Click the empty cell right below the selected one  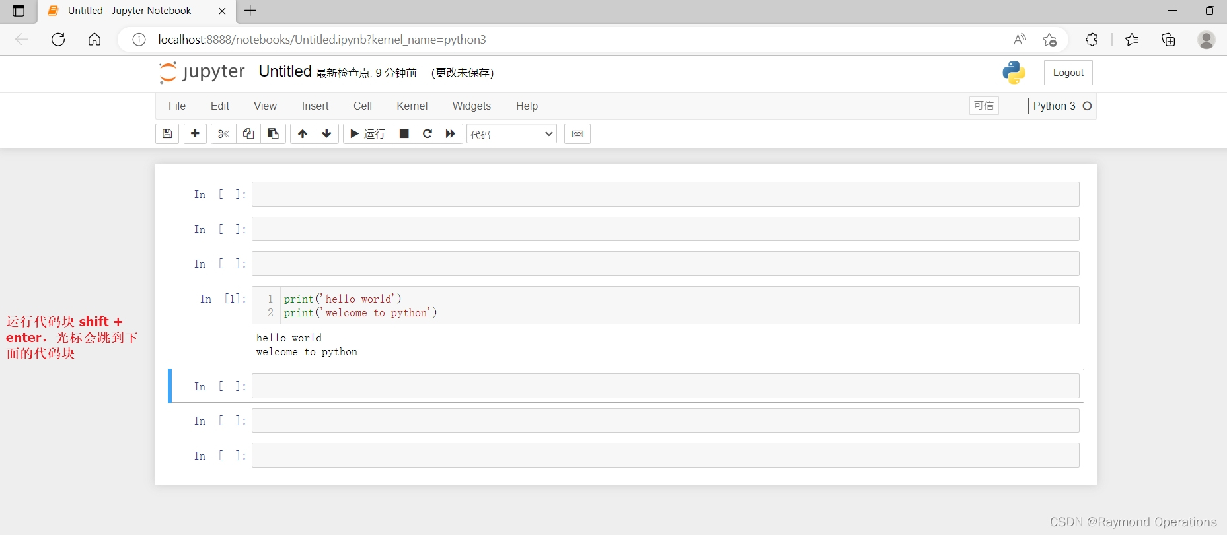[665, 420]
